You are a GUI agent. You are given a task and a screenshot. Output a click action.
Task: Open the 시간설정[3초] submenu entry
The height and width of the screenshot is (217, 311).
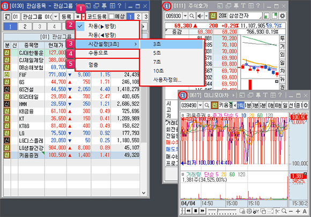click(107, 44)
